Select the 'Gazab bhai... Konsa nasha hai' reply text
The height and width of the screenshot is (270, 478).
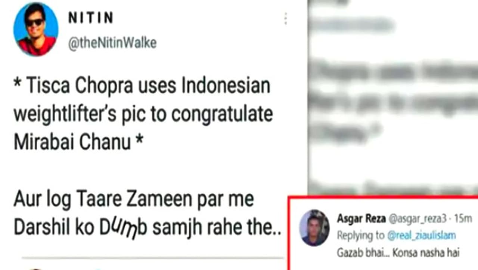pos(398,253)
